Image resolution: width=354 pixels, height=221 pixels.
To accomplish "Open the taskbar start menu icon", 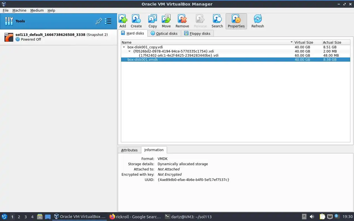I will (4, 217).
